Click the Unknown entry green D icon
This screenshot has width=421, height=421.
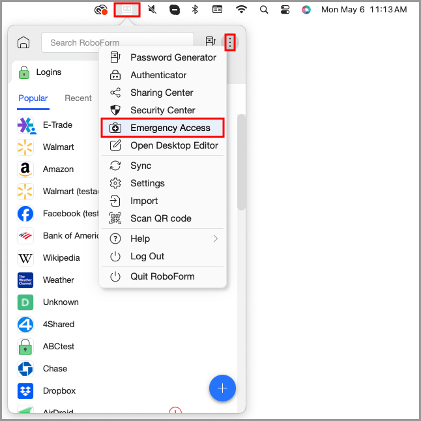click(x=25, y=302)
